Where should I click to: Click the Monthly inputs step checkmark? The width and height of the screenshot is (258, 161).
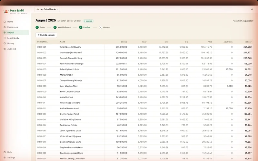(x=55, y=27)
